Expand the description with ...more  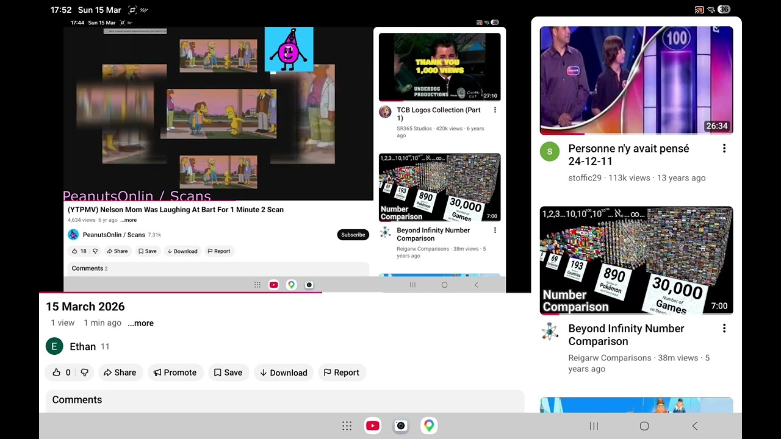pos(140,323)
